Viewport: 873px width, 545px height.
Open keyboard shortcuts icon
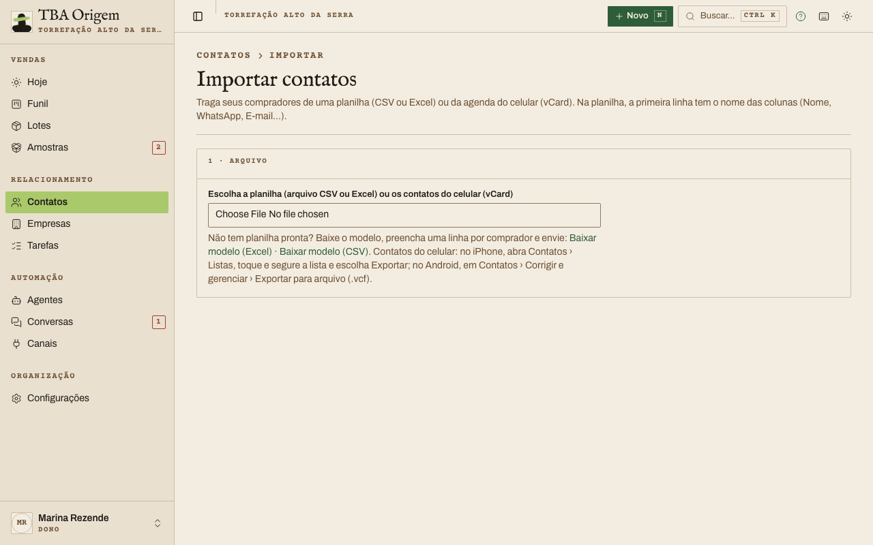point(824,16)
